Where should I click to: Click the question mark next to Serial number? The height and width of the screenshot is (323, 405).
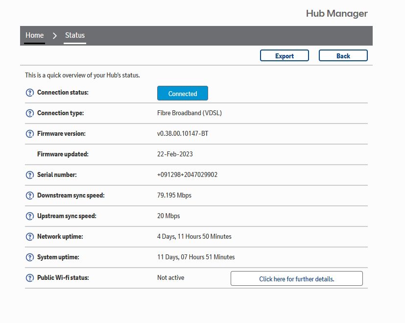tap(29, 175)
